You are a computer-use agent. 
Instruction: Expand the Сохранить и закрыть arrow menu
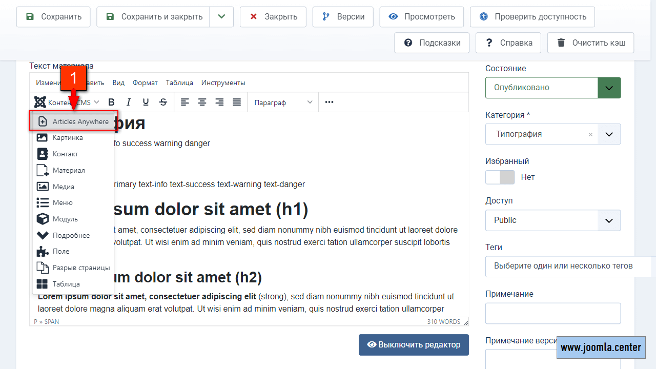(221, 17)
